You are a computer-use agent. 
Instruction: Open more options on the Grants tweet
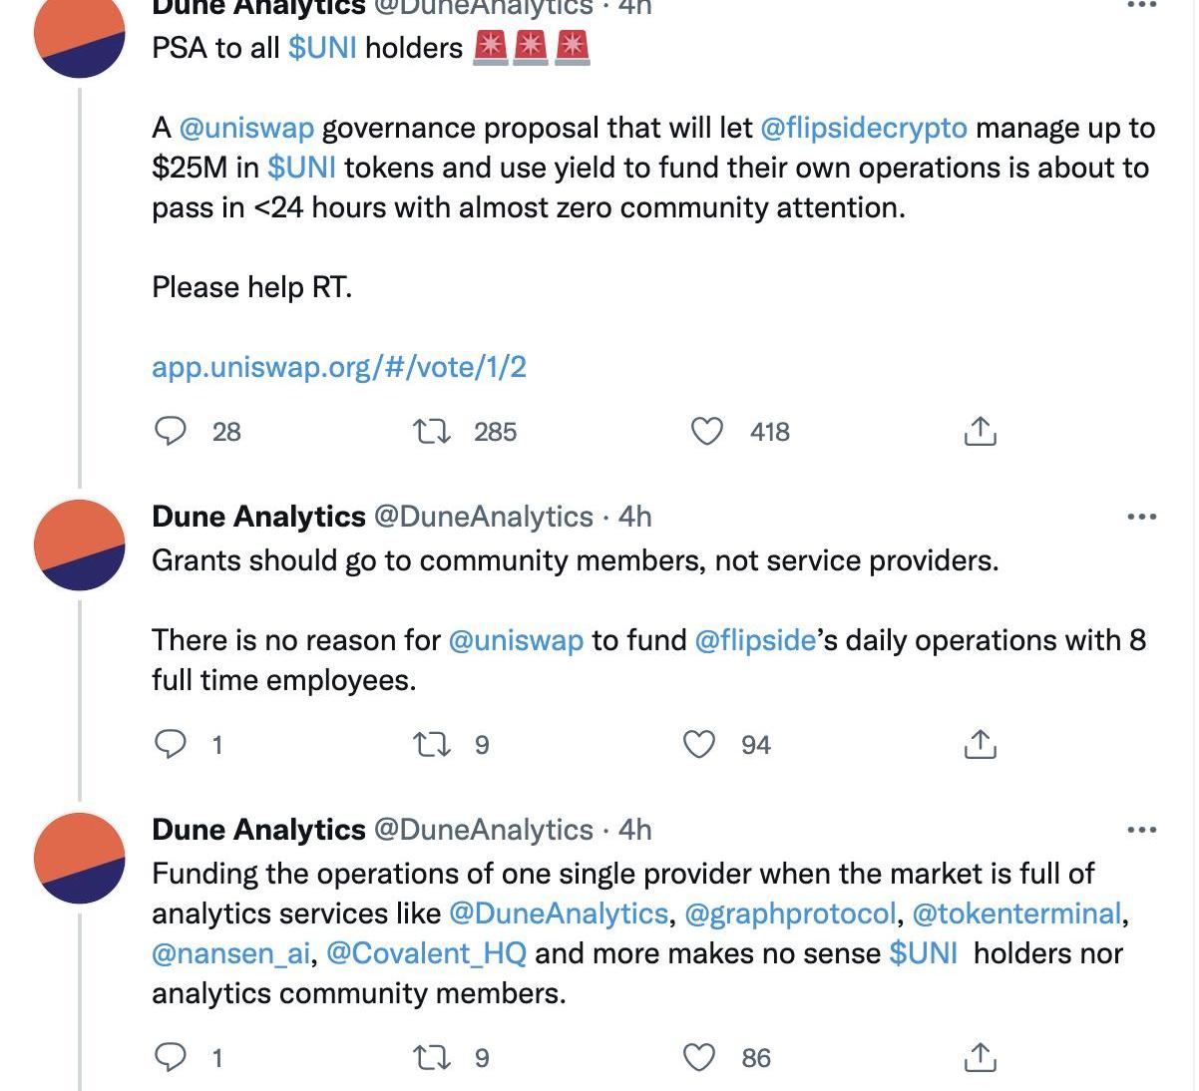pos(1141,517)
